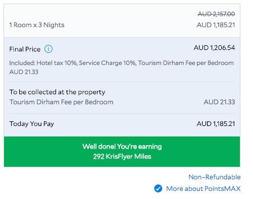Click the 1 Room x 3 Nights label
This screenshot has height=199, width=253.
(37, 25)
